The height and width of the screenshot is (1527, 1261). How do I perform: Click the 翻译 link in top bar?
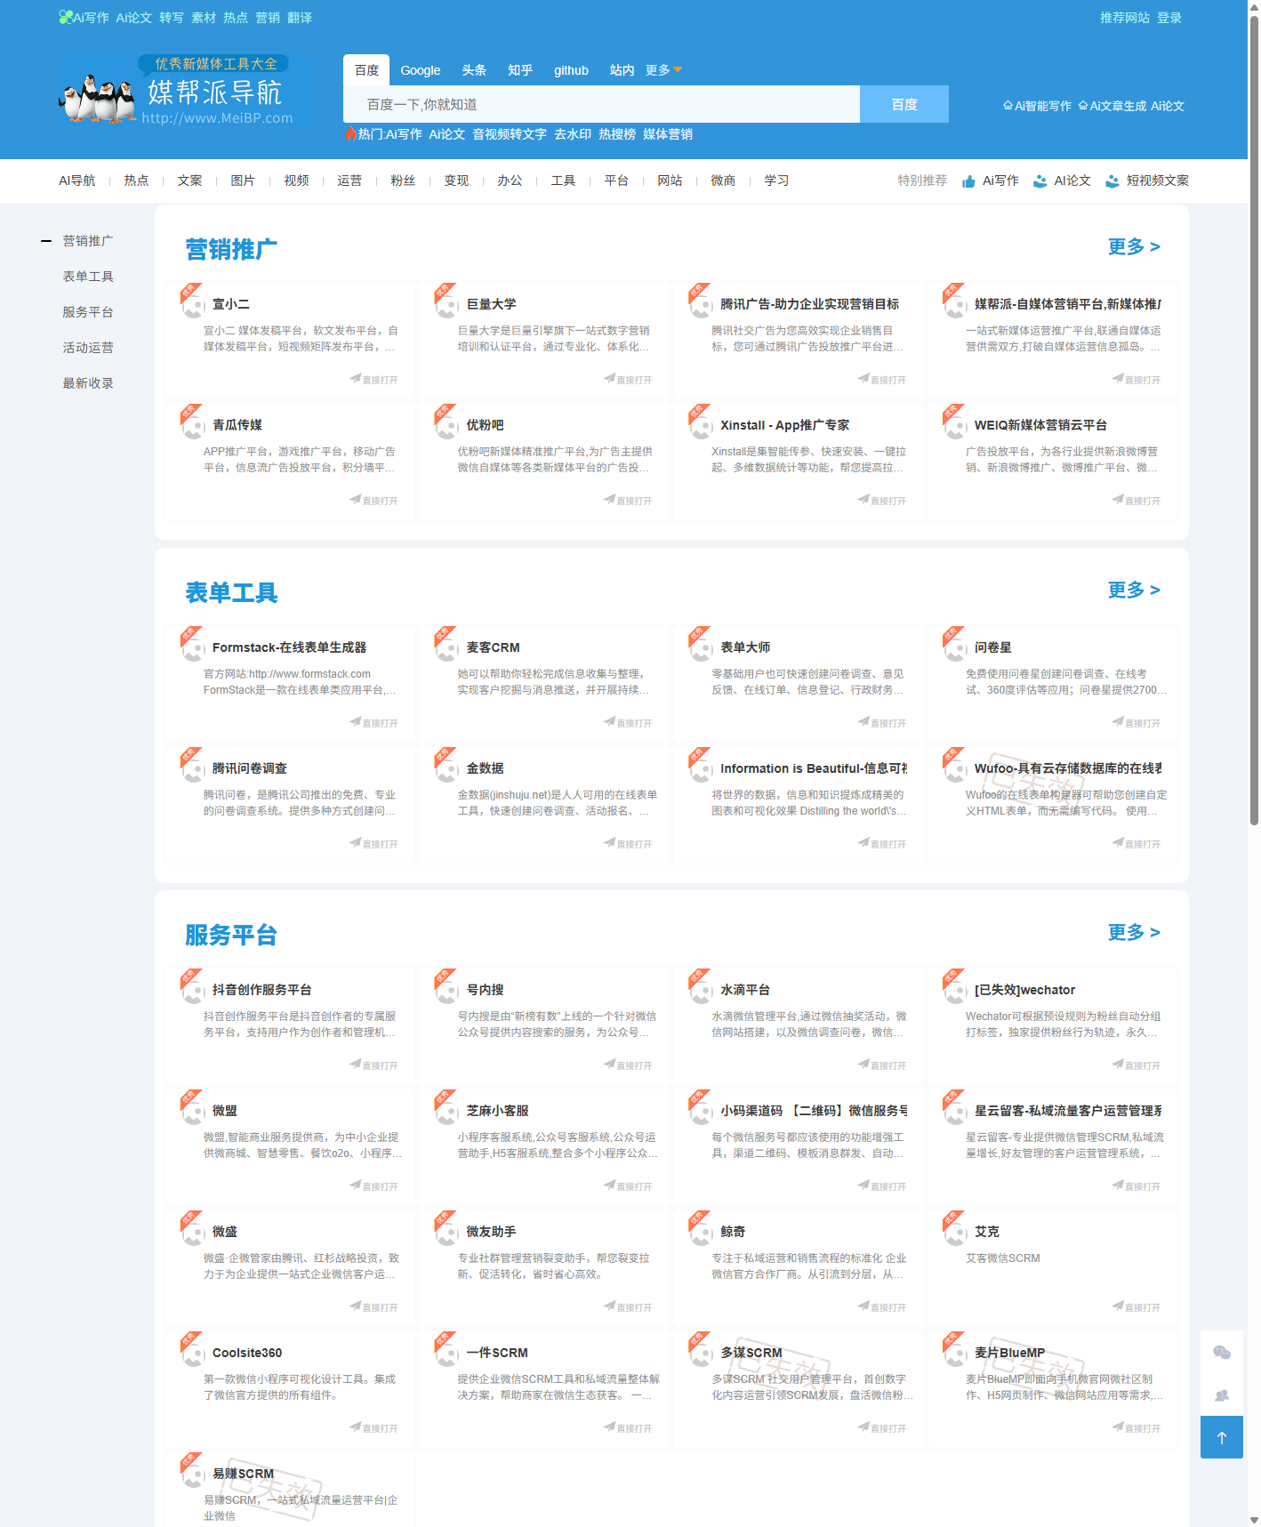click(x=300, y=18)
